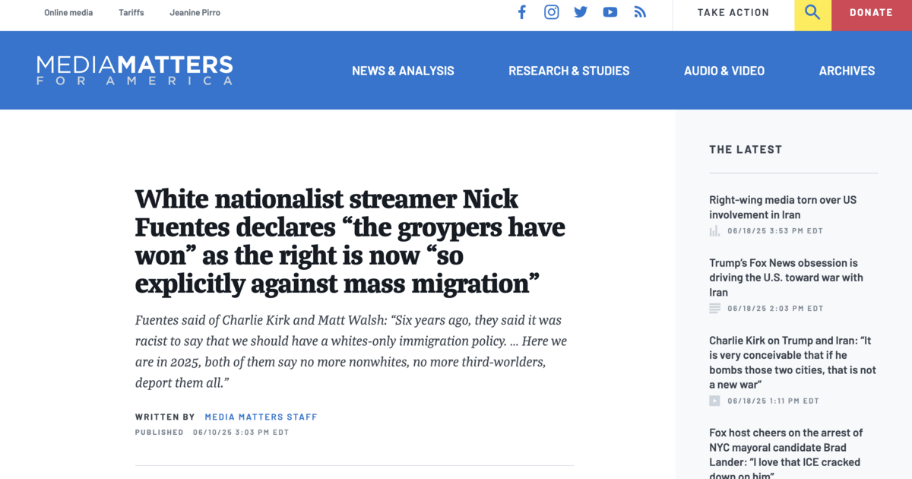Viewport: 912px width, 479px height.
Task: Open the RSS feed icon
Action: coord(640,12)
